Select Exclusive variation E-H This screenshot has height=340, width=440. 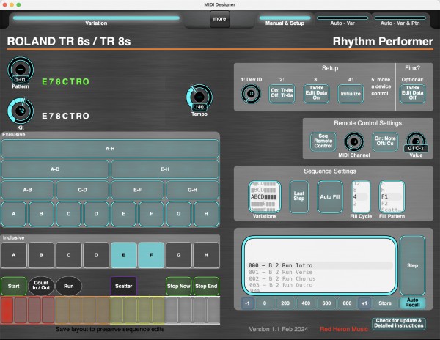click(165, 169)
